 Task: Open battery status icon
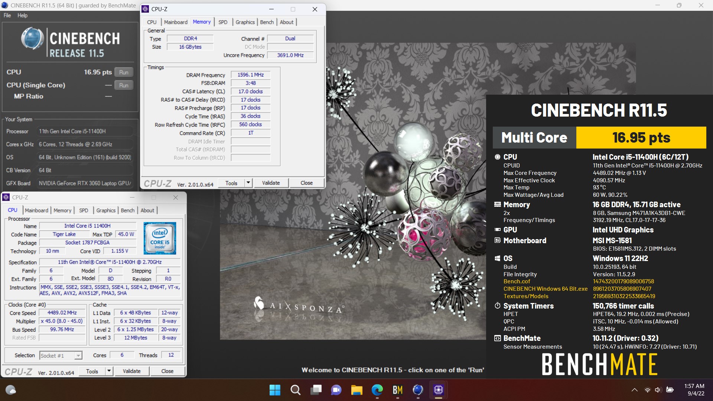pyautogui.click(x=670, y=390)
